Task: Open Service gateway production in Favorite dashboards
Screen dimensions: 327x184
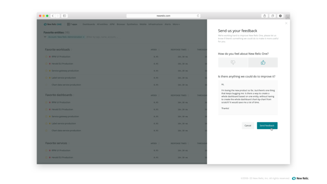Action: pyautogui.click(x=65, y=117)
